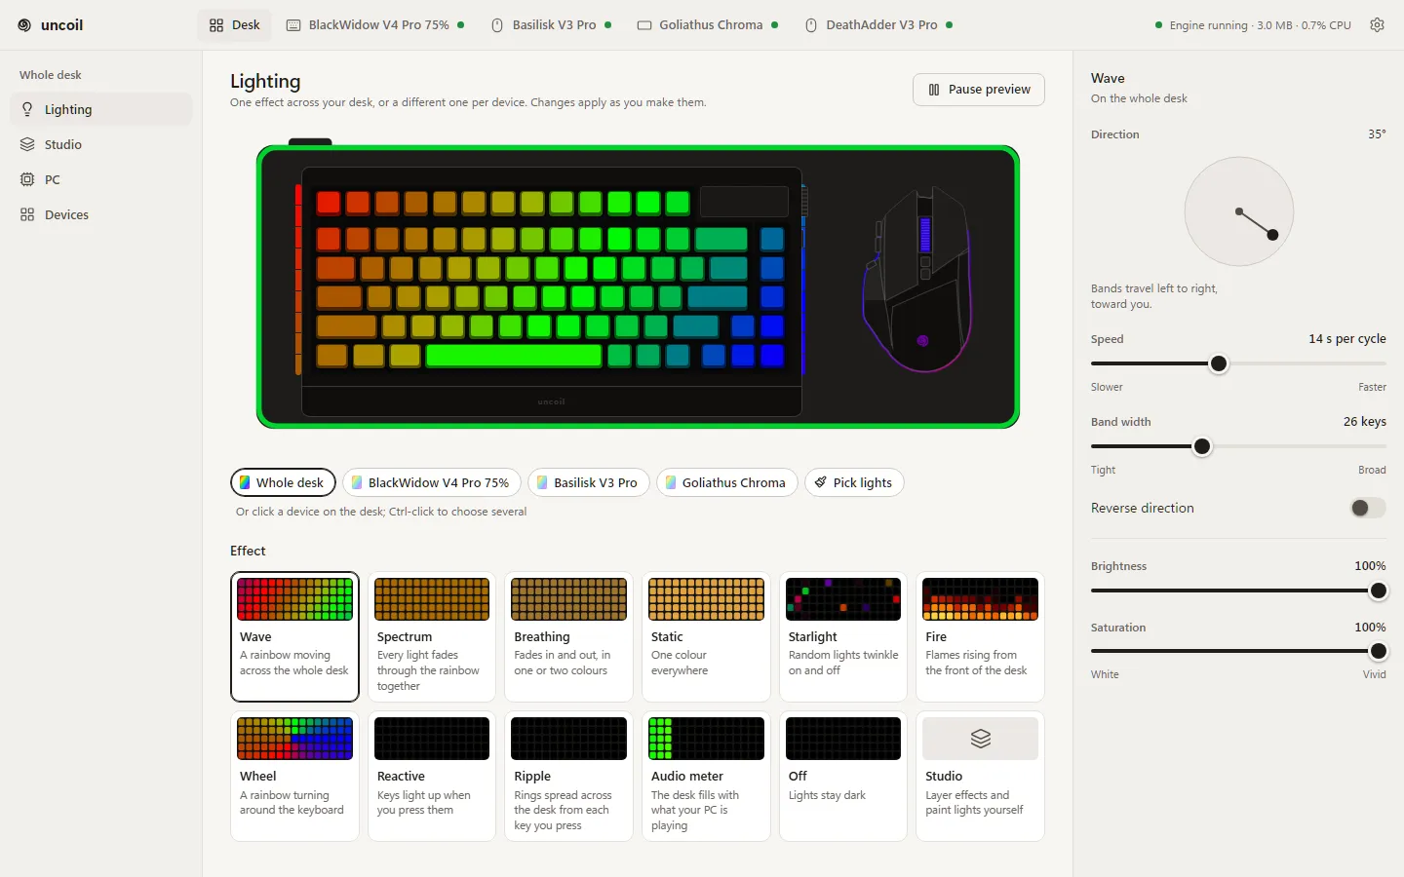Open the settings gear icon
Viewport: 1404px width, 877px height.
pos(1377,25)
